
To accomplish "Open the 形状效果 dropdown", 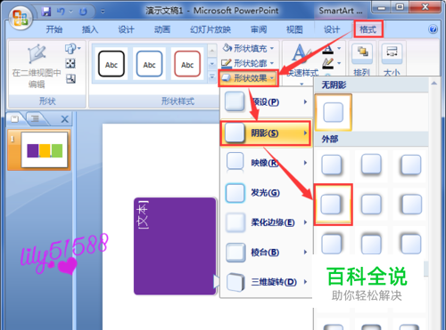I will point(248,78).
